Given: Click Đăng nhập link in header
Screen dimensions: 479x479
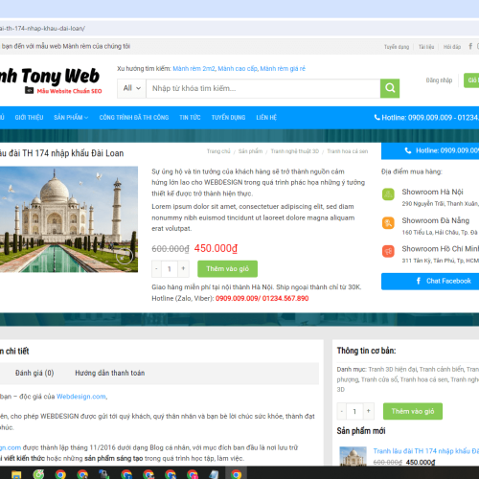Looking at the screenshot, I should pos(439,80).
